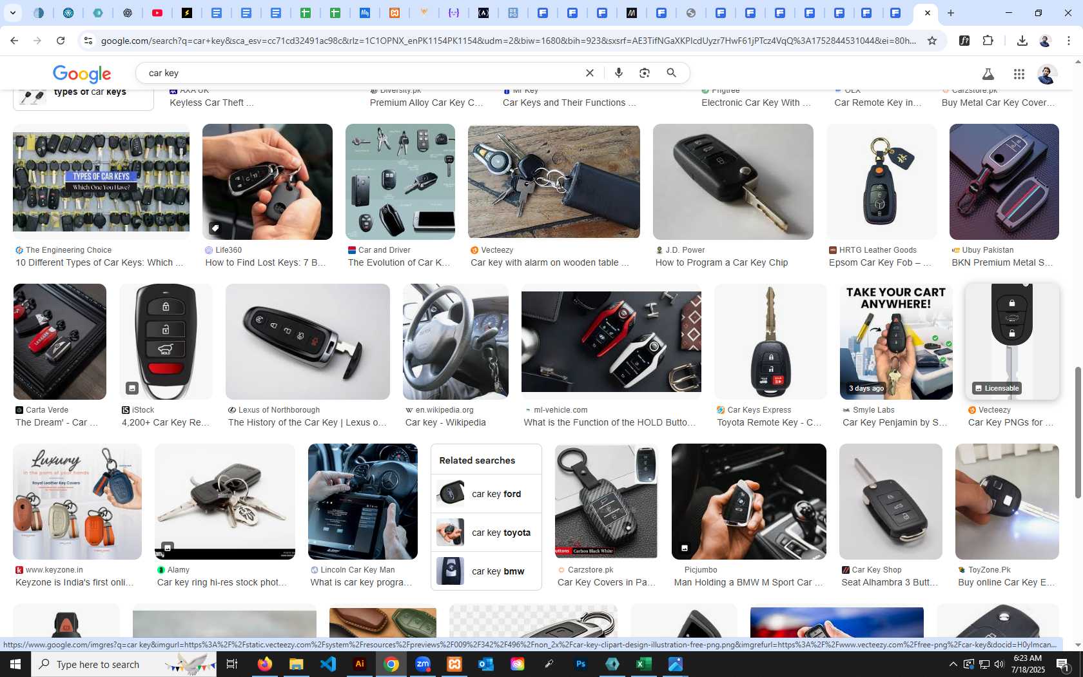Open iStock black remote key image

pos(166,342)
